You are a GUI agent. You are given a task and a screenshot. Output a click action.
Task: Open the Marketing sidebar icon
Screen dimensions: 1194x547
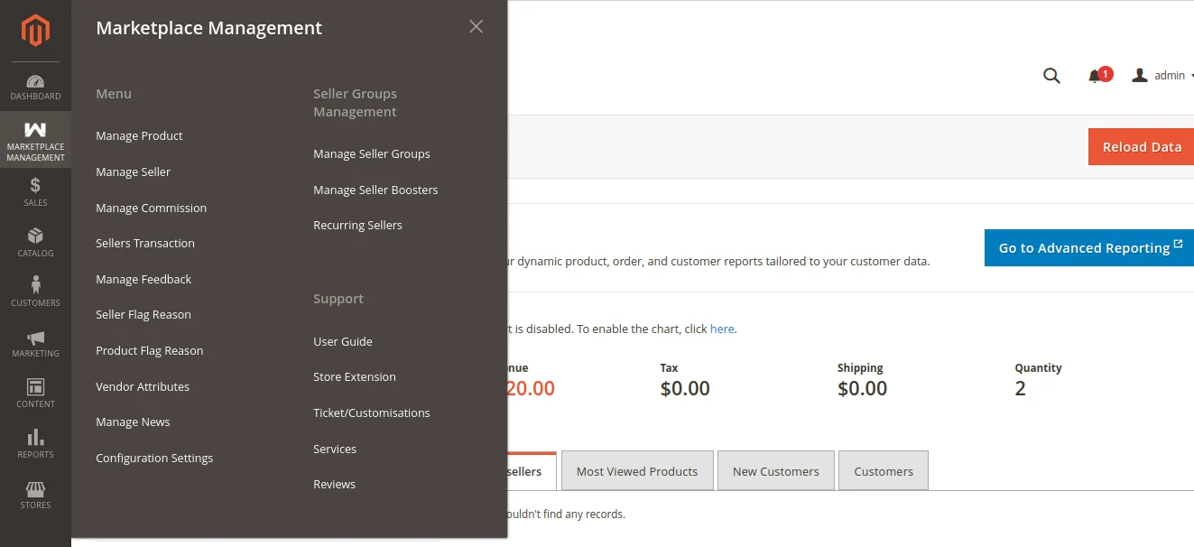[x=35, y=341]
